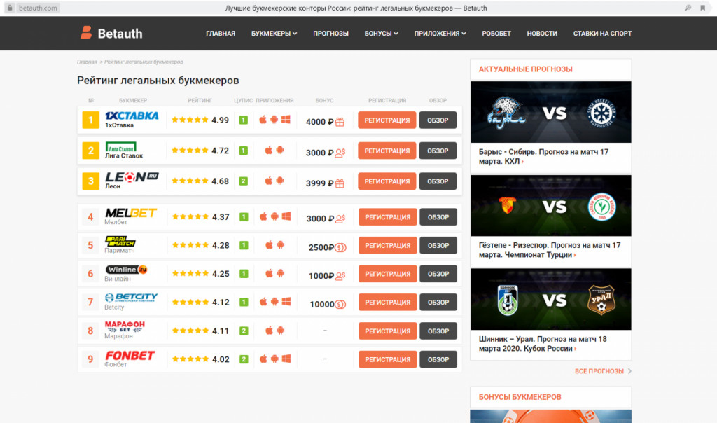
Task: Click the Apple app icon for Лига Ставок
Action: pyautogui.click(x=269, y=151)
